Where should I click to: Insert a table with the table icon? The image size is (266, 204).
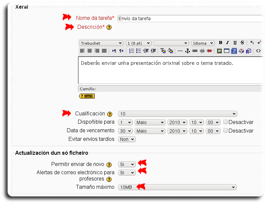227,51
